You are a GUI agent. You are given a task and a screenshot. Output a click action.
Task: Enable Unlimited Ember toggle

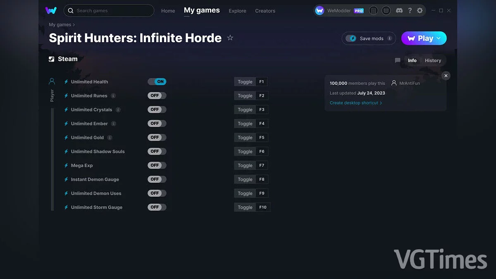[157, 123]
